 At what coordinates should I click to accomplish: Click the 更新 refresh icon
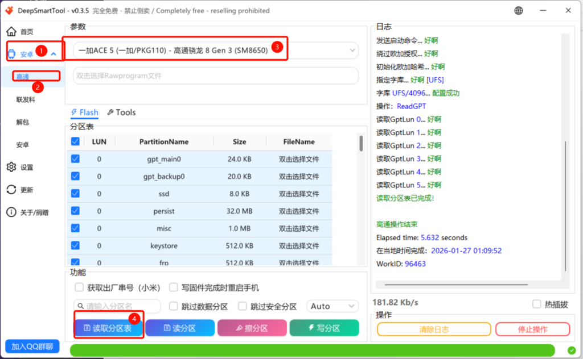11,190
